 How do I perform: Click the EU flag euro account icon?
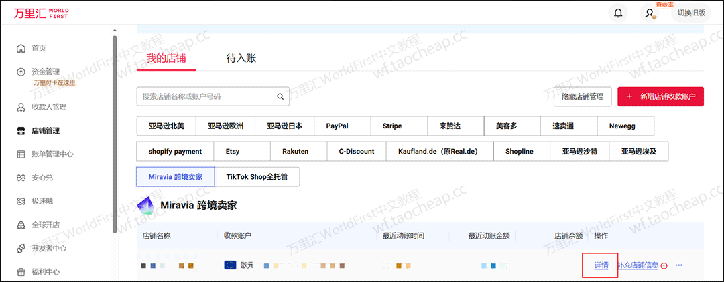click(x=230, y=265)
